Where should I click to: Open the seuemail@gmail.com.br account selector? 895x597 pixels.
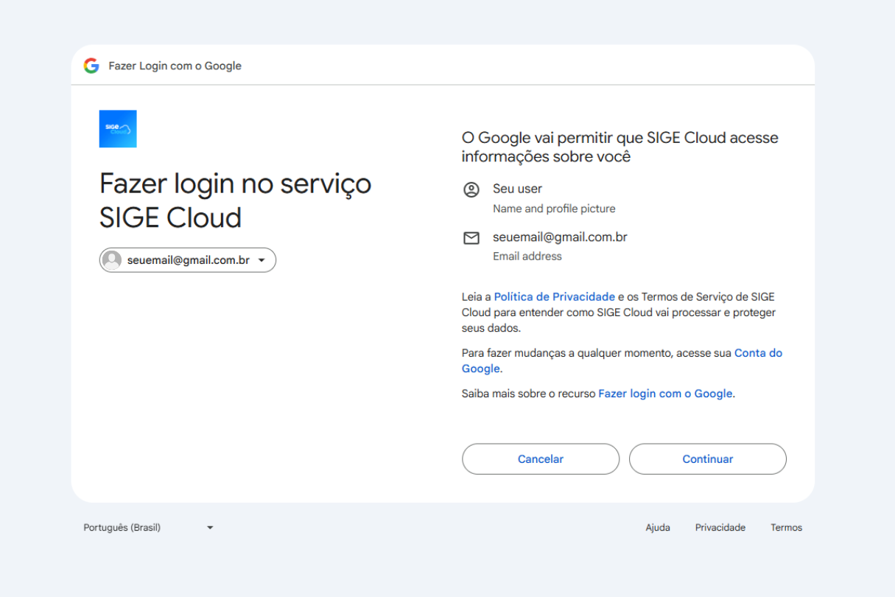pyautogui.click(x=188, y=260)
